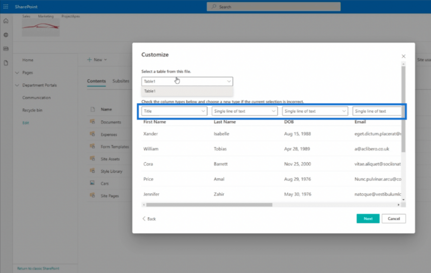Open the Style Library entry

pos(111,171)
